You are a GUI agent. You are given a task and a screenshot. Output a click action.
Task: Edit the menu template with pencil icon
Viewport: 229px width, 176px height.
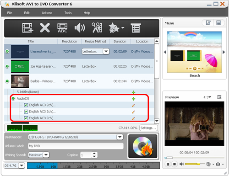(x=208, y=23)
